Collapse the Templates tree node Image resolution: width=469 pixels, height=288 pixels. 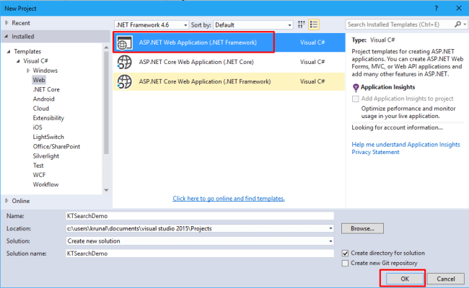point(9,52)
